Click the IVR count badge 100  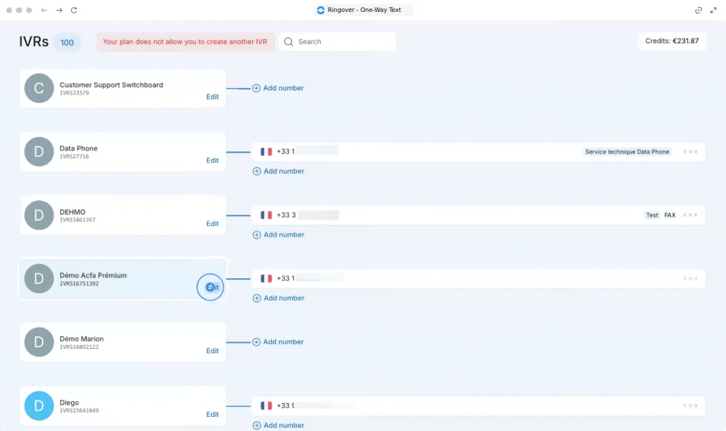[x=67, y=42]
